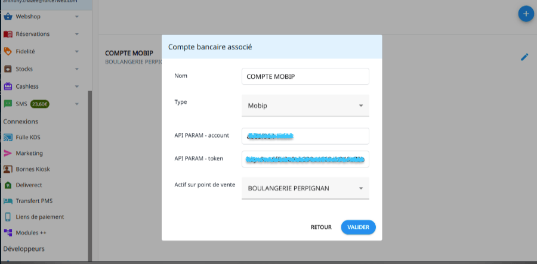
Task: Click the Transfert PMS bed icon
Action: pos(8,201)
